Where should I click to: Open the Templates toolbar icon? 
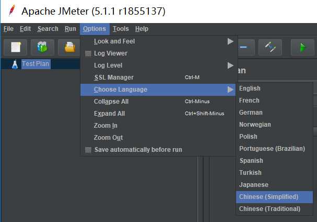coord(42,47)
